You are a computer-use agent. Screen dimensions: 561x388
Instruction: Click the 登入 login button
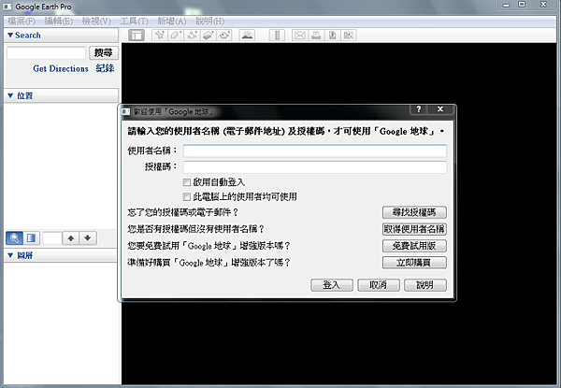click(332, 285)
